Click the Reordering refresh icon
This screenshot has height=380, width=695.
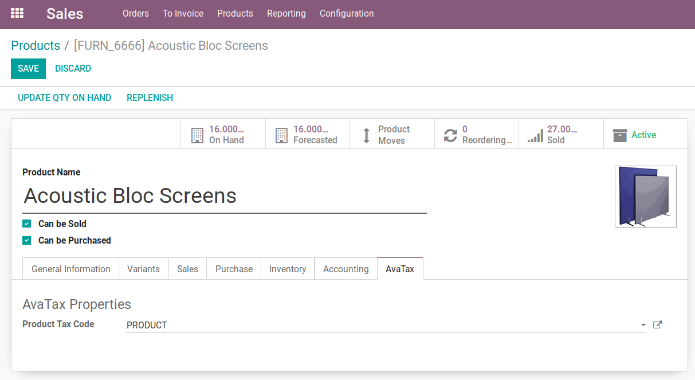[x=450, y=135]
